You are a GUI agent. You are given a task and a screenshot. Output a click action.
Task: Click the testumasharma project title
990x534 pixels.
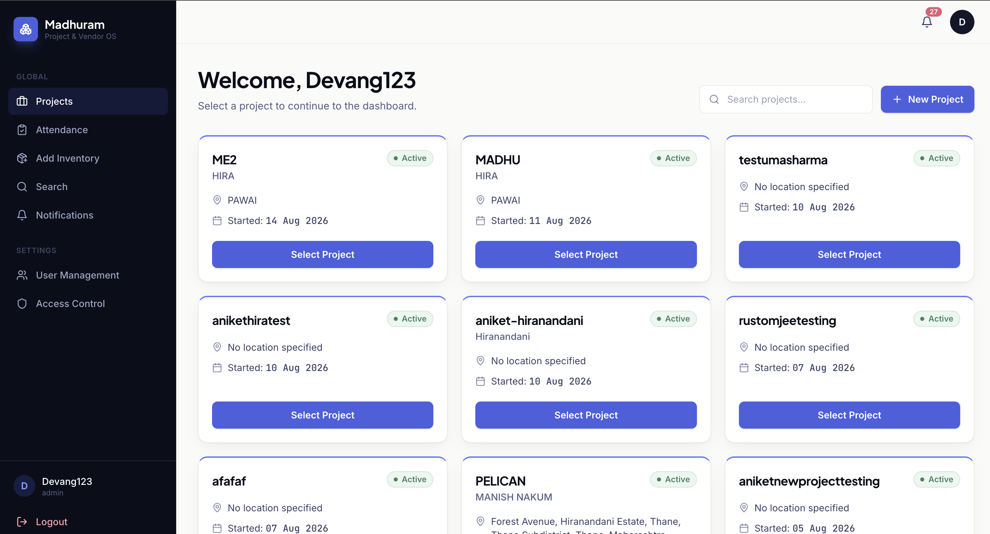pos(783,160)
